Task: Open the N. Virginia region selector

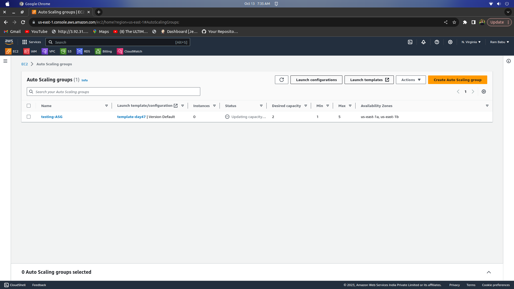Action: [471, 42]
